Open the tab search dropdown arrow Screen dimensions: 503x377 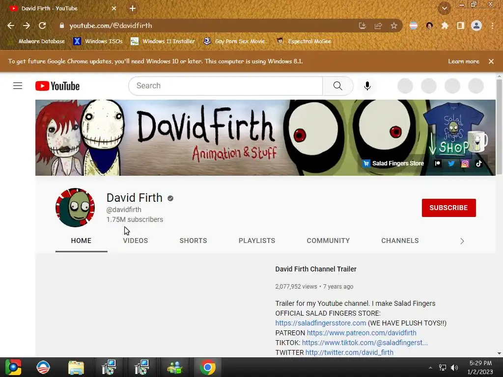(x=445, y=8)
